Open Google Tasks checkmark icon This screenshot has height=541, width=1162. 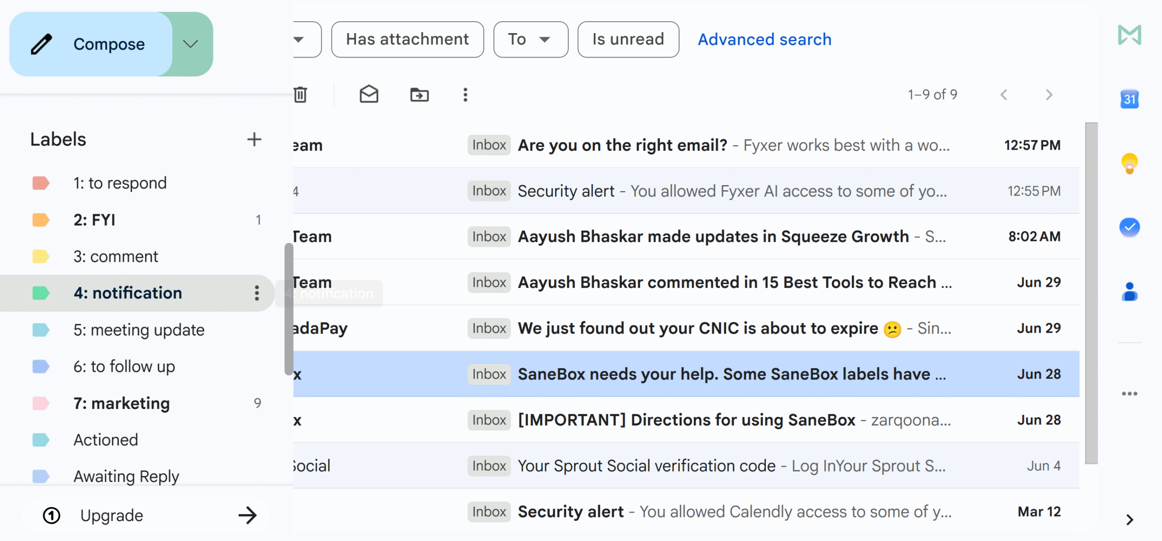1130,227
